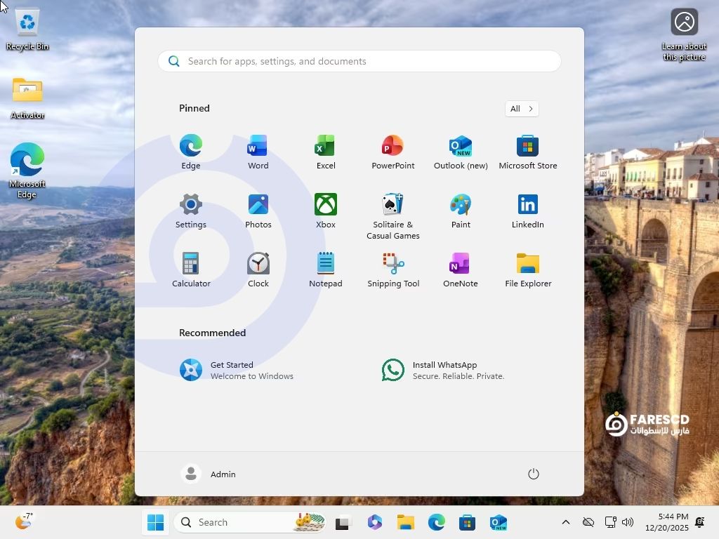Click the Start menu search field
Viewport: 719px width, 539px height.
[359, 61]
